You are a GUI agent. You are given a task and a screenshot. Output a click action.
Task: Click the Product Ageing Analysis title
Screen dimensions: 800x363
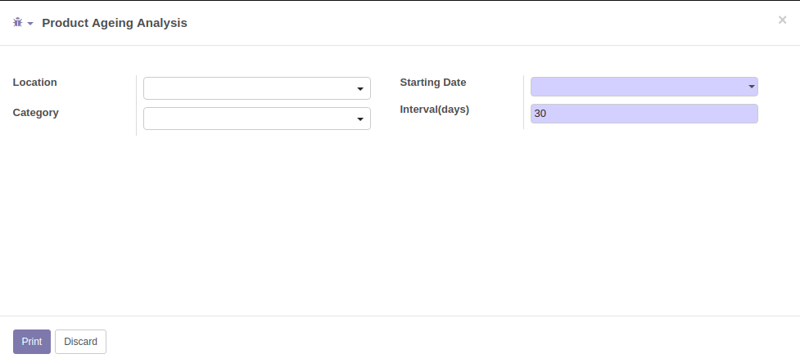point(115,23)
